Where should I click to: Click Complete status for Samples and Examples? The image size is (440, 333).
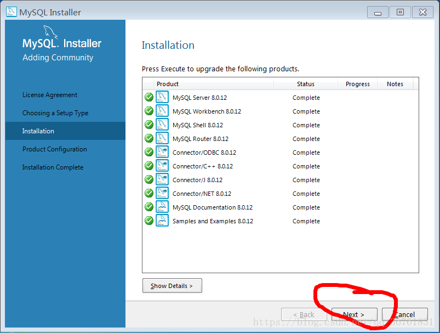tap(306, 221)
